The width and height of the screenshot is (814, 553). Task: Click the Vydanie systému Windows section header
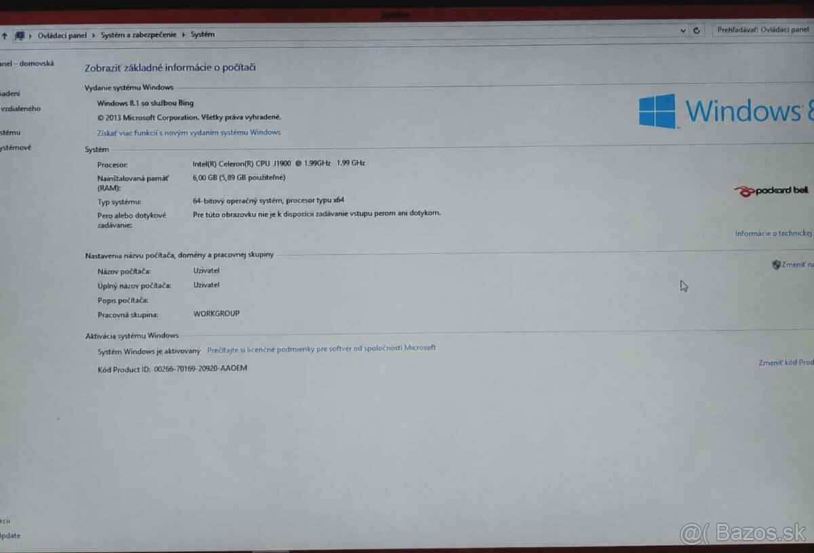pyautogui.click(x=129, y=87)
